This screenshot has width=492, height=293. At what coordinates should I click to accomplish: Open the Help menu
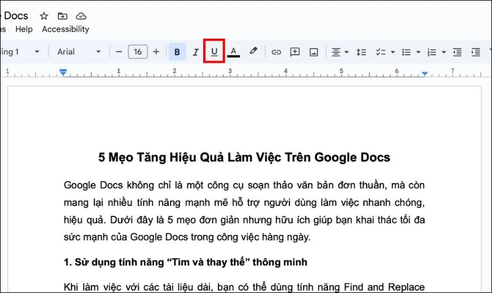24,29
